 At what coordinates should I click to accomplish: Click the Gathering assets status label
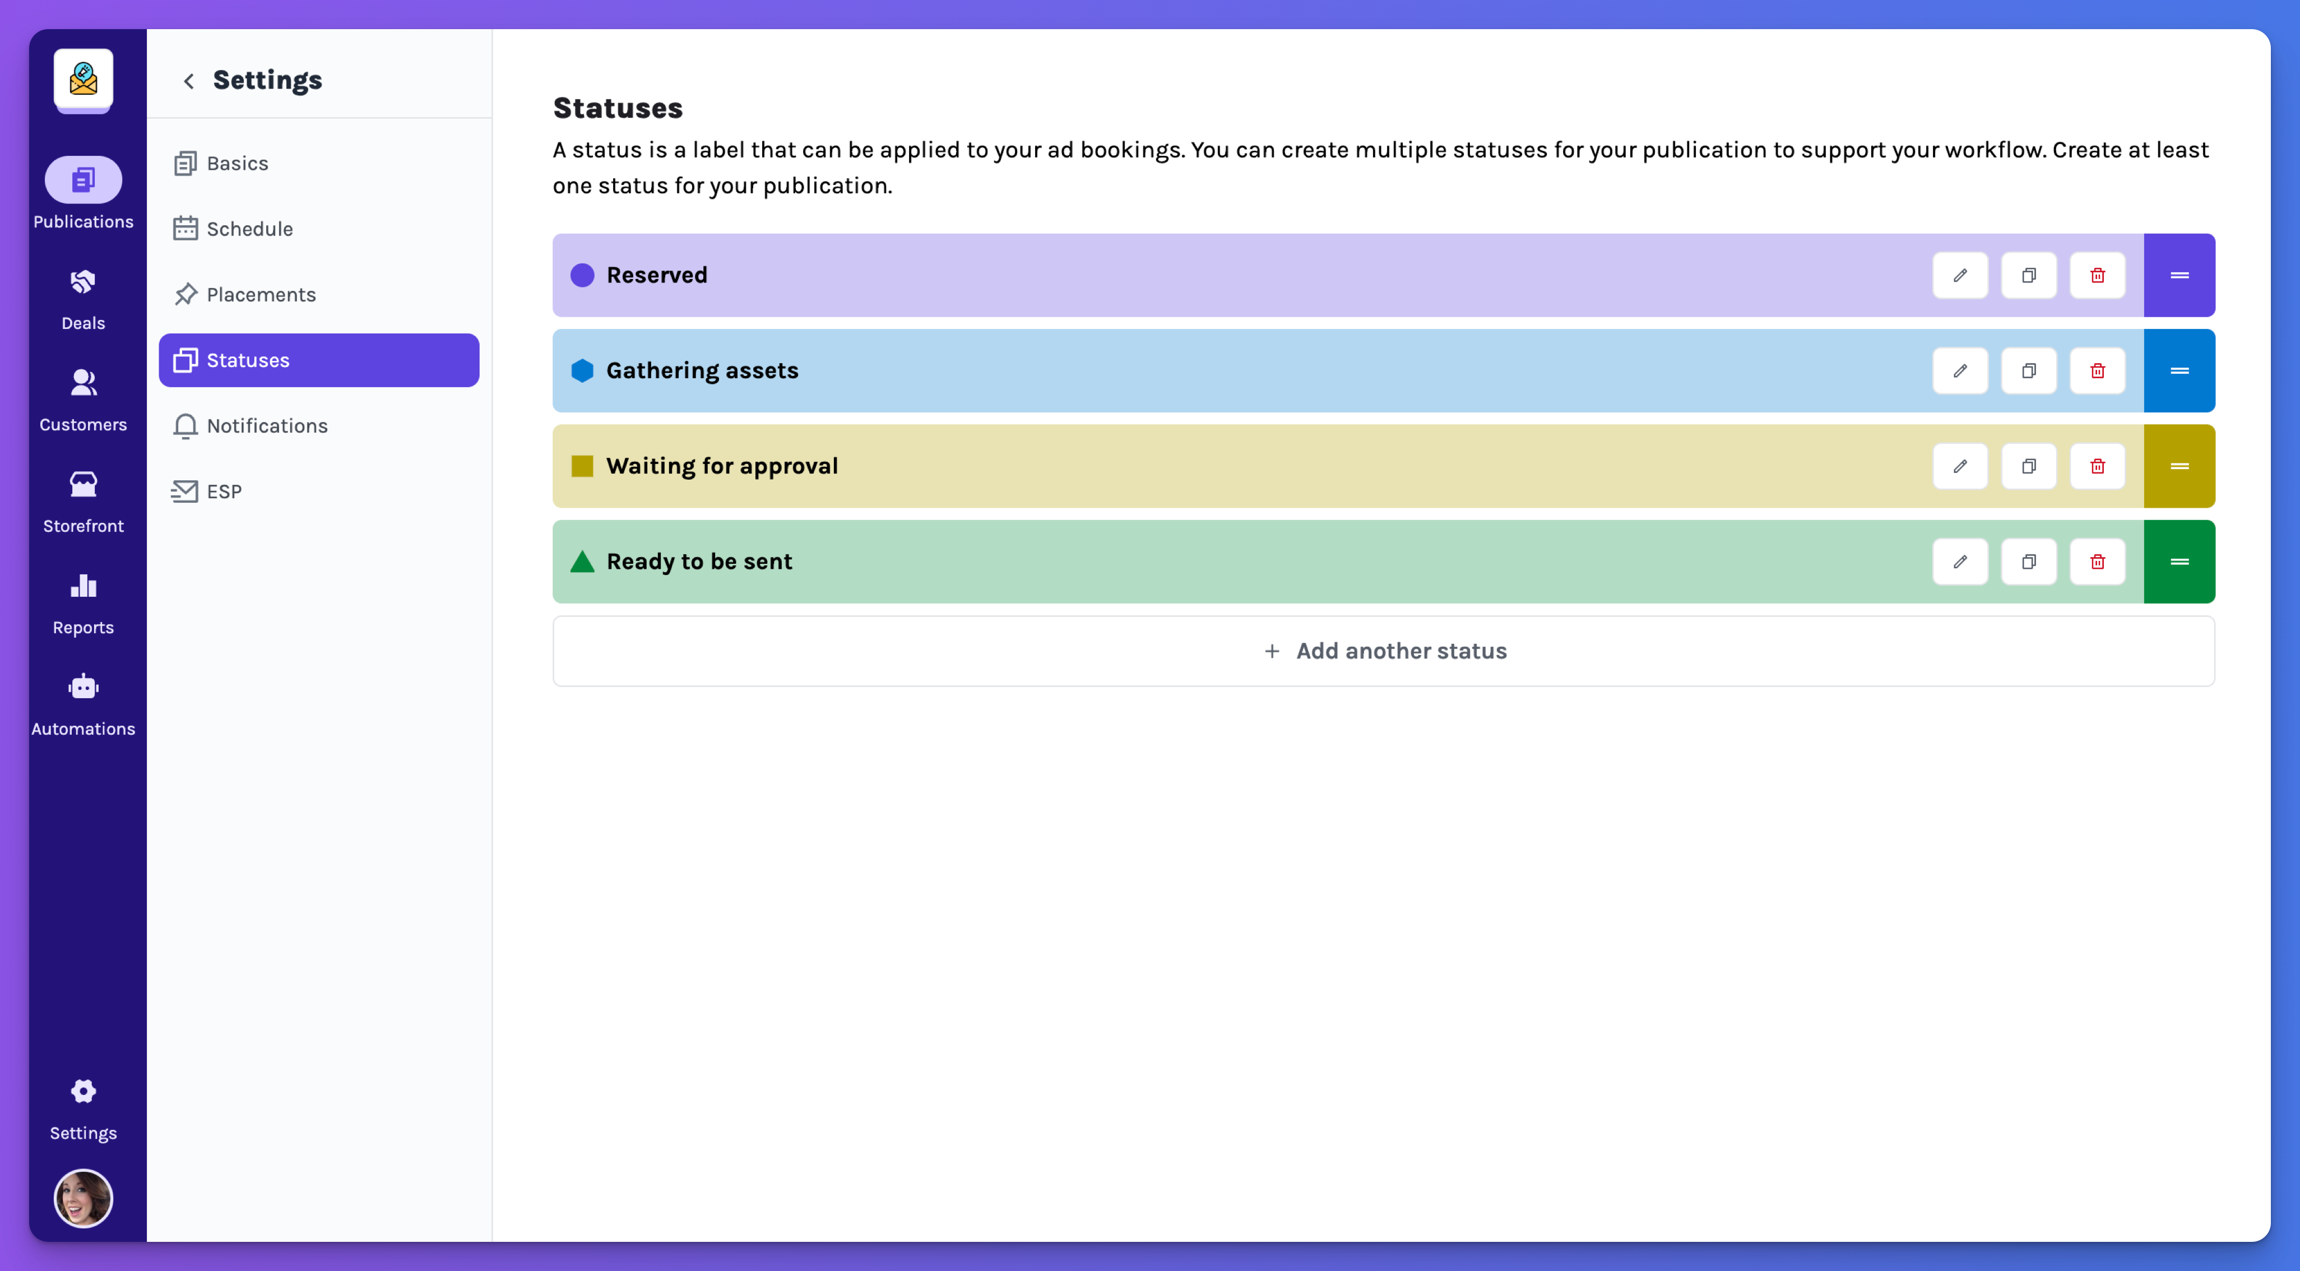point(702,370)
